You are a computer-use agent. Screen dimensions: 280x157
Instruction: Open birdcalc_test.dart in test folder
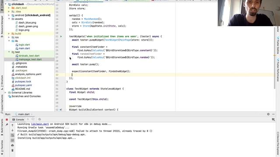[x=29, y=56]
